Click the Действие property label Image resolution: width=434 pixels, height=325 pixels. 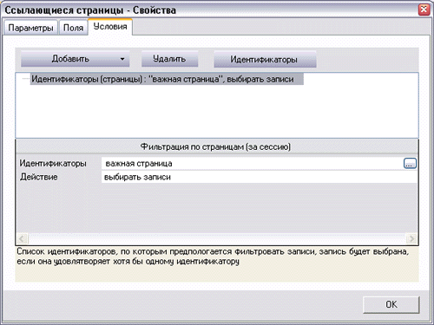[x=39, y=177]
